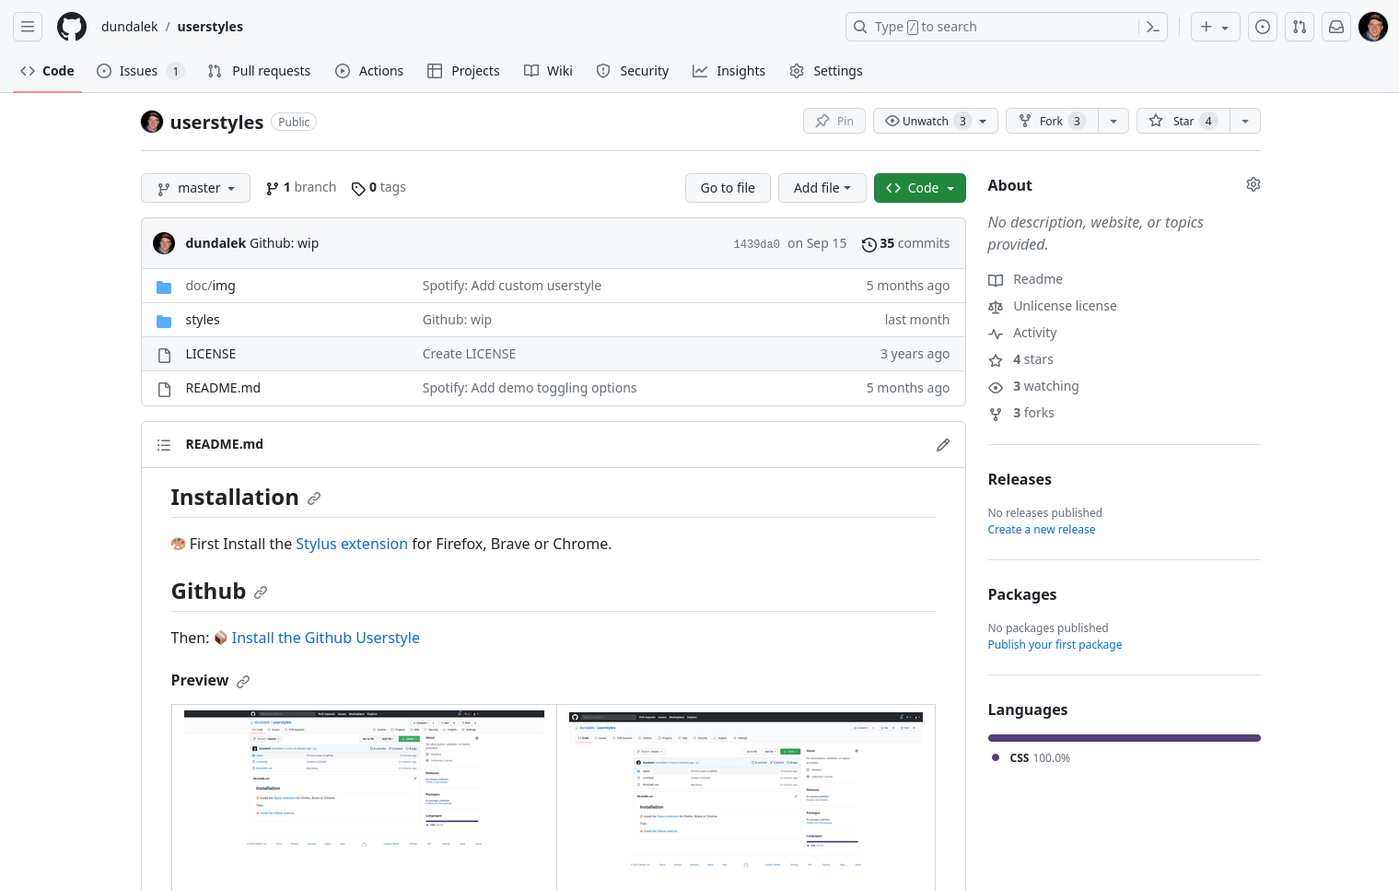View the 0 tags link
Screen dimensions: 1399x891
click(379, 188)
